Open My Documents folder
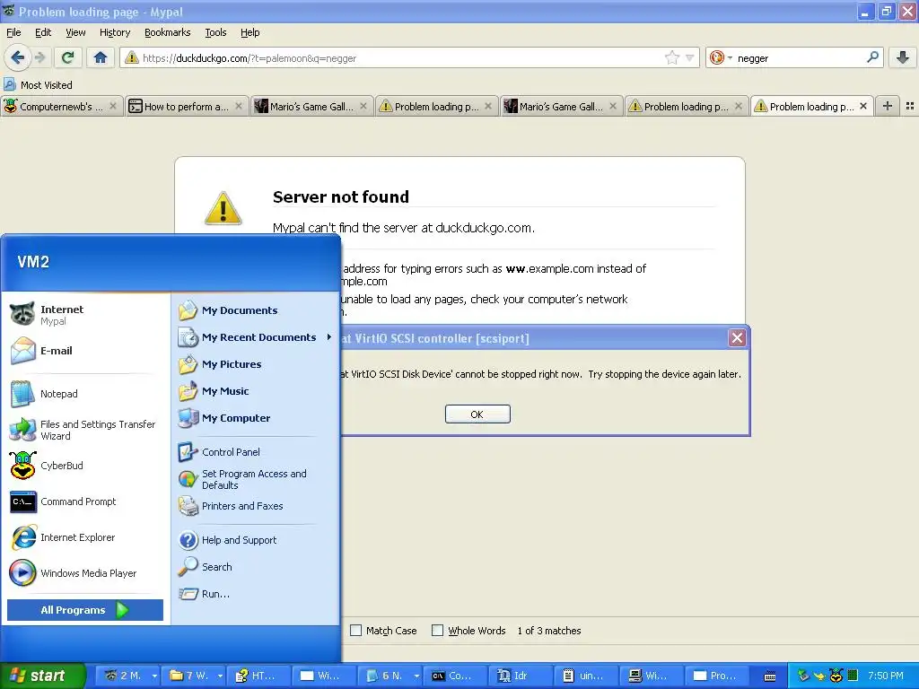Screen dimensions: 919x689 [x=240, y=310]
